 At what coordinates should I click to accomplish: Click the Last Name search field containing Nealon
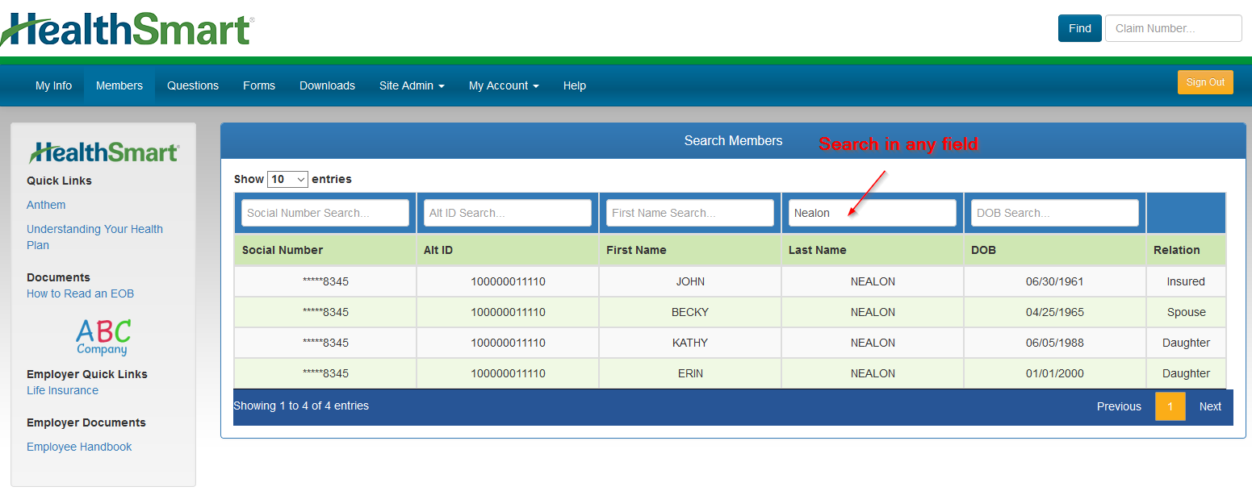point(873,213)
